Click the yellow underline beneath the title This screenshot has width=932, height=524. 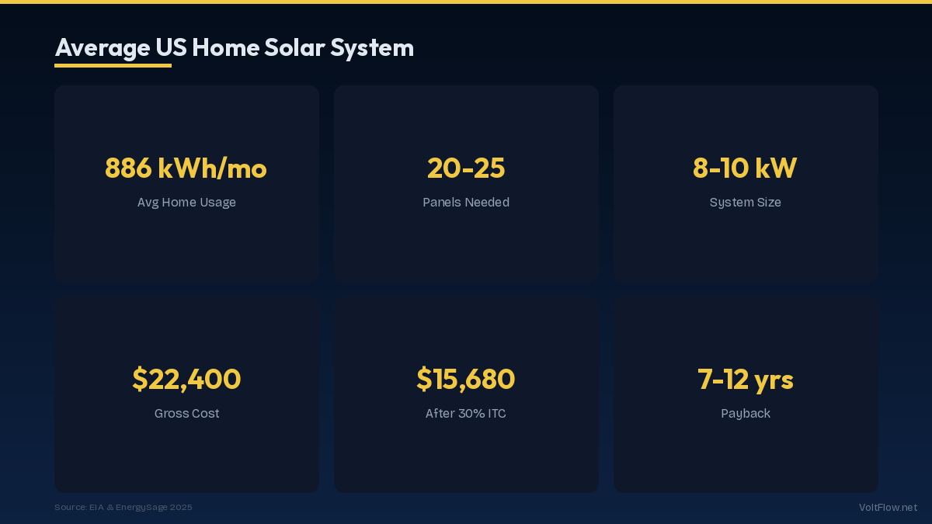[113, 66]
